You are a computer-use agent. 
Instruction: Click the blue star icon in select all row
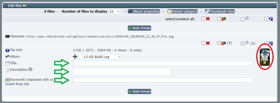coord(247,18)
